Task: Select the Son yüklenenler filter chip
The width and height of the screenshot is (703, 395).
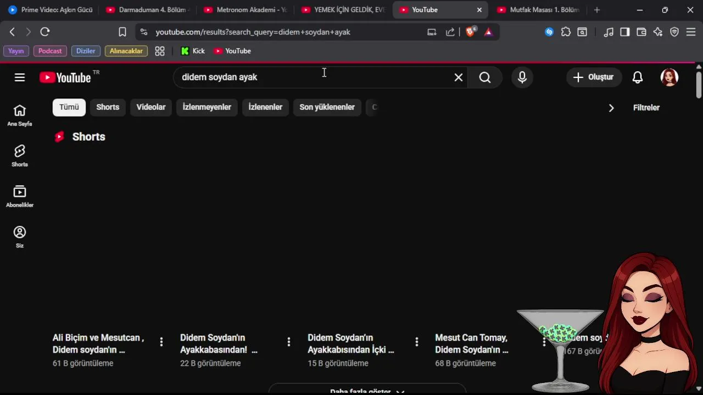Action: pos(327,107)
